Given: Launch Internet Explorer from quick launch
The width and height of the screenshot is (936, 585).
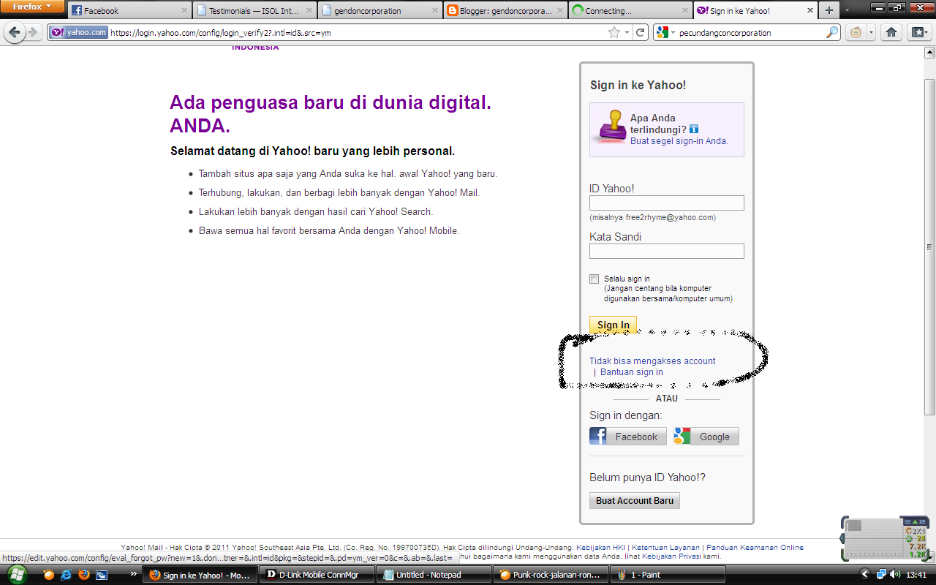Looking at the screenshot, I should [x=67, y=575].
